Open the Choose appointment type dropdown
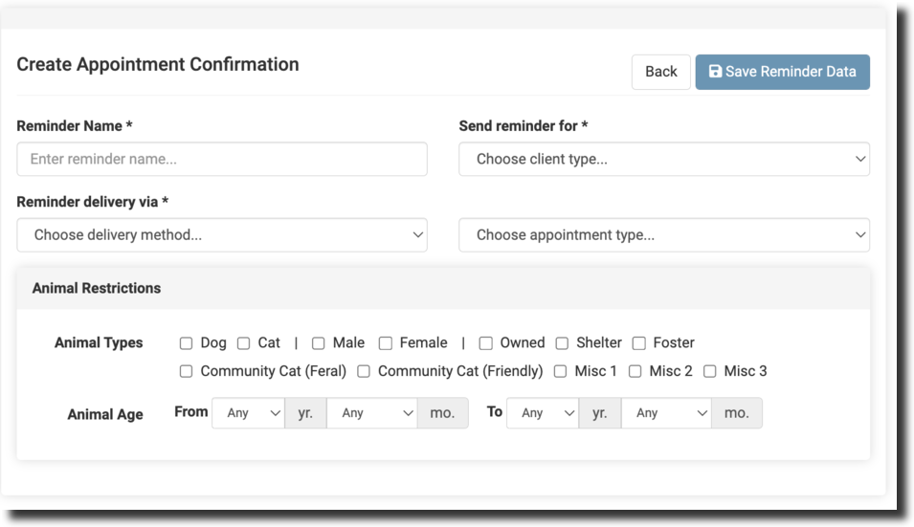This screenshot has height=527, width=914. click(x=663, y=234)
